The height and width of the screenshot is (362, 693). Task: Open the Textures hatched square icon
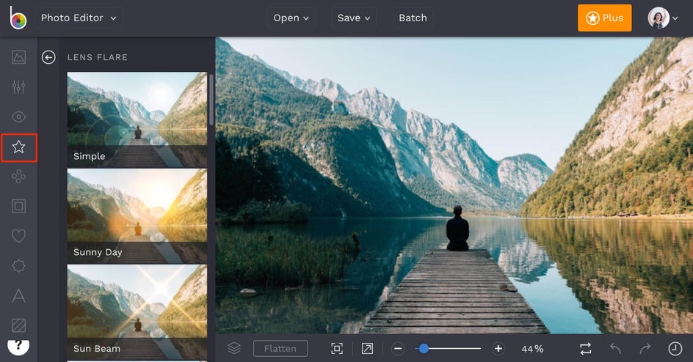[x=18, y=325]
